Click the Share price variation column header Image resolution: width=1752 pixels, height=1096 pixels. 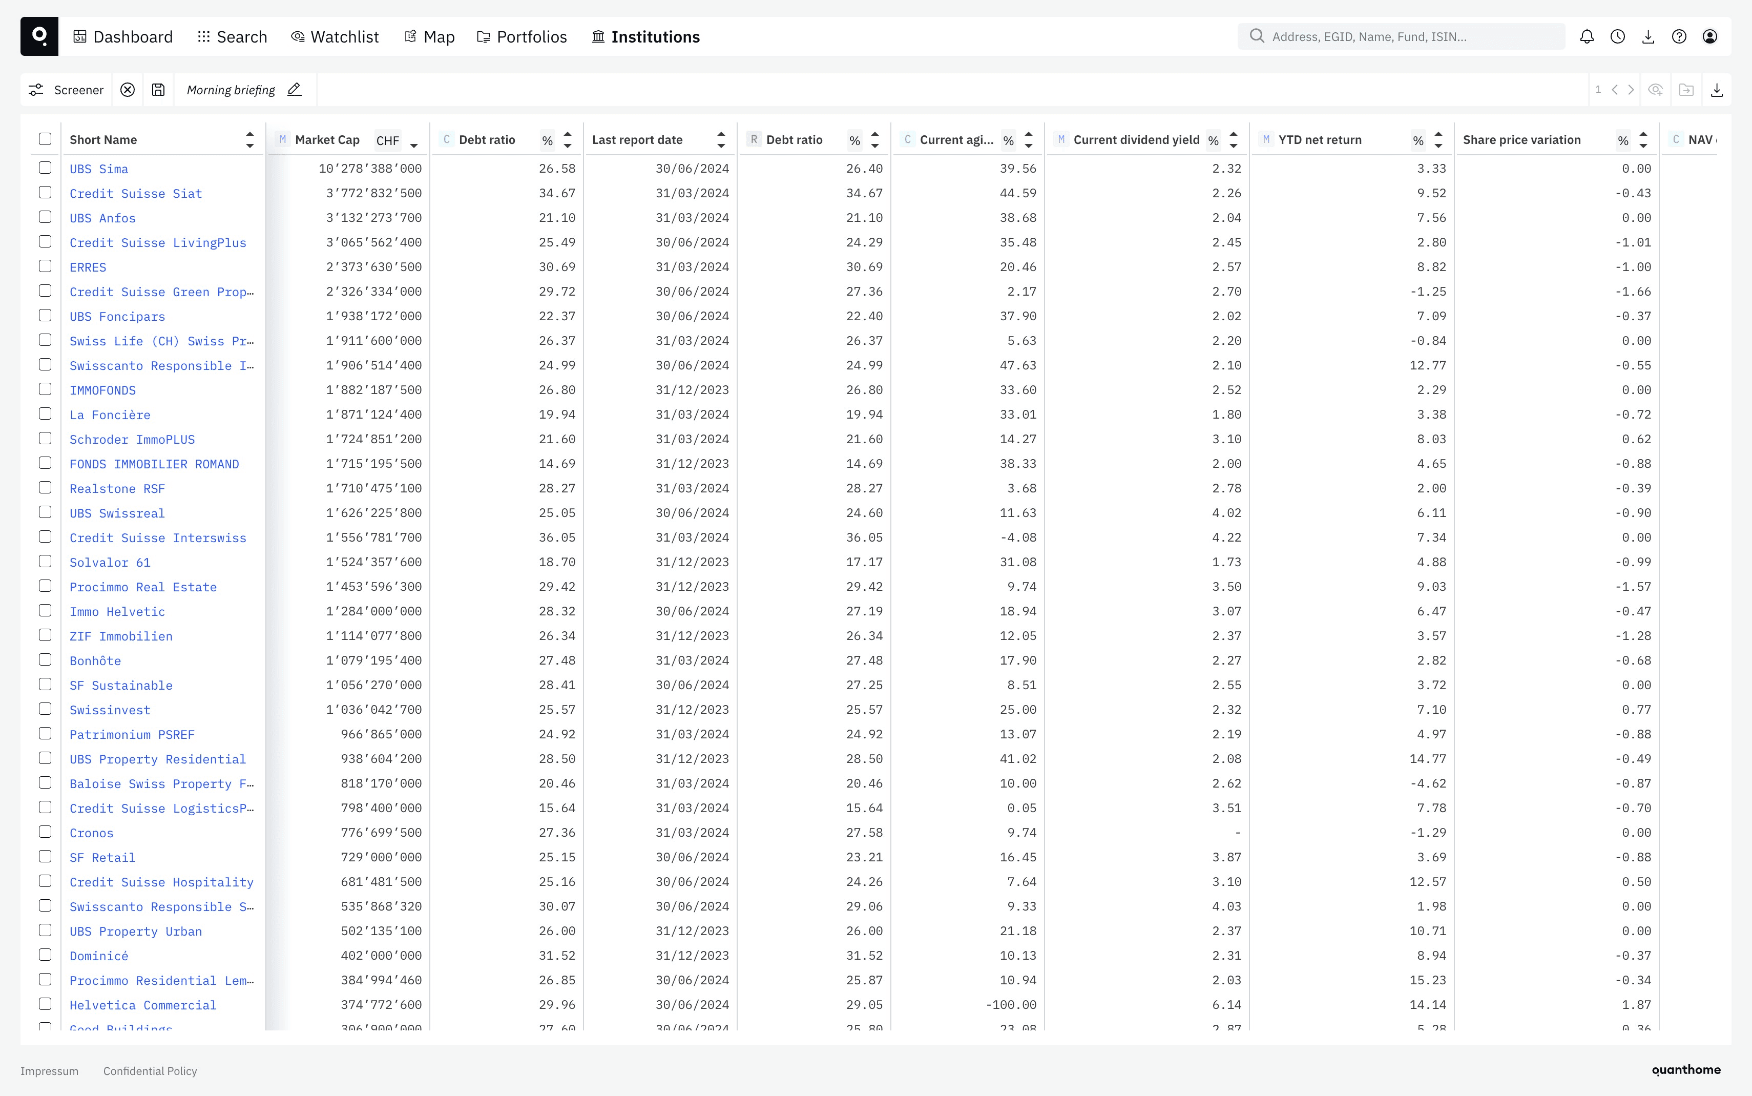pos(1521,140)
